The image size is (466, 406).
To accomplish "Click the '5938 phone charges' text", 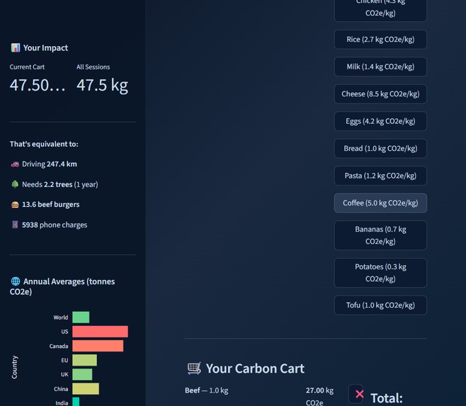I will [55, 225].
